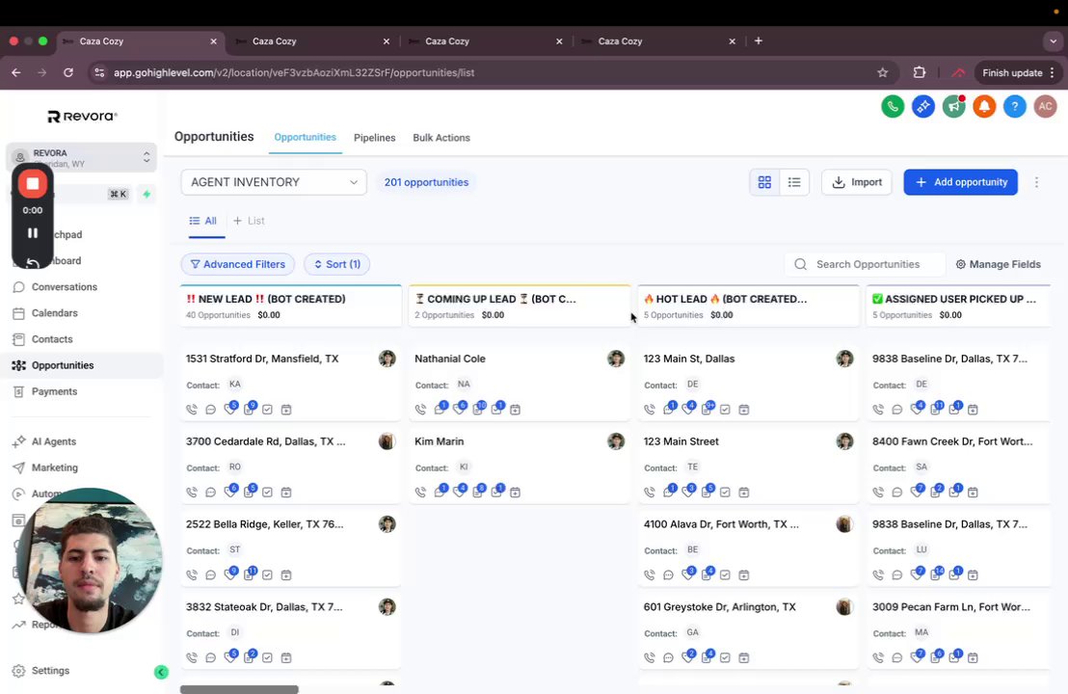This screenshot has height=694, width=1068.
Task: Open the Chrome three-dot menu
Action: click(1053, 72)
